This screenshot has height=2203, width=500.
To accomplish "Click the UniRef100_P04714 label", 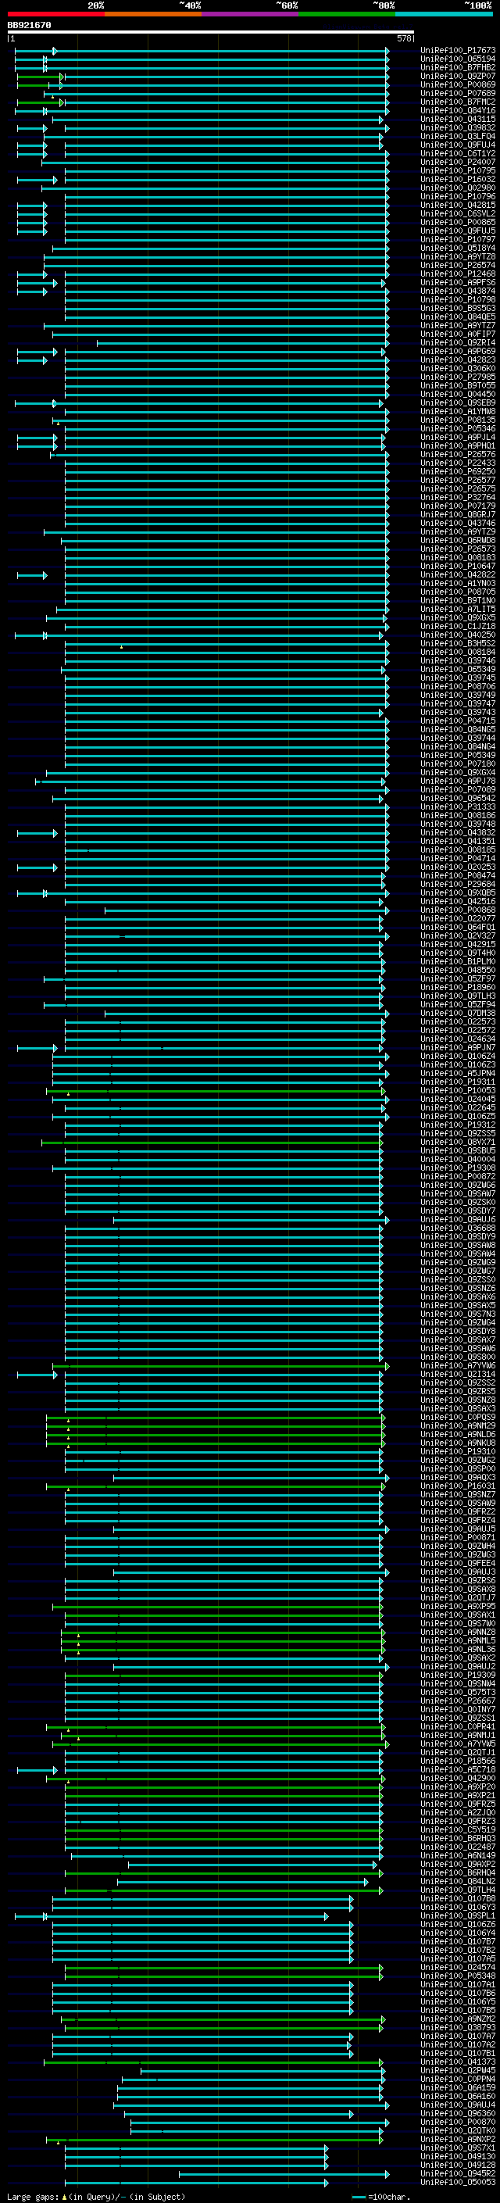I will (457, 858).
